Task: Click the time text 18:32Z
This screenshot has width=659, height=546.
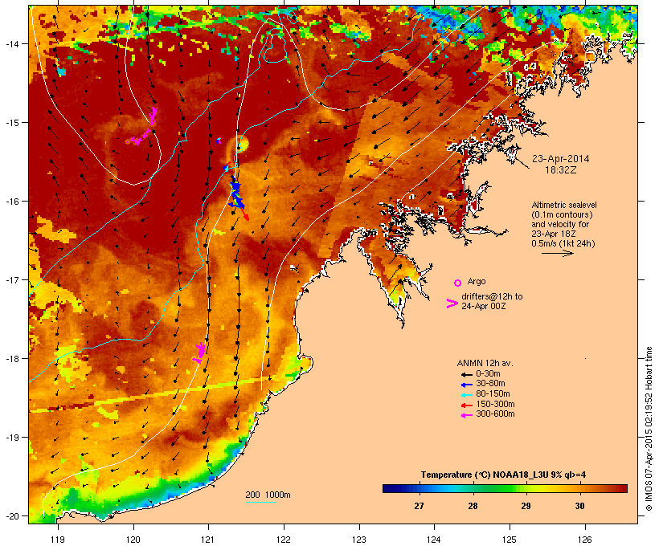Action: pyautogui.click(x=561, y=170)
